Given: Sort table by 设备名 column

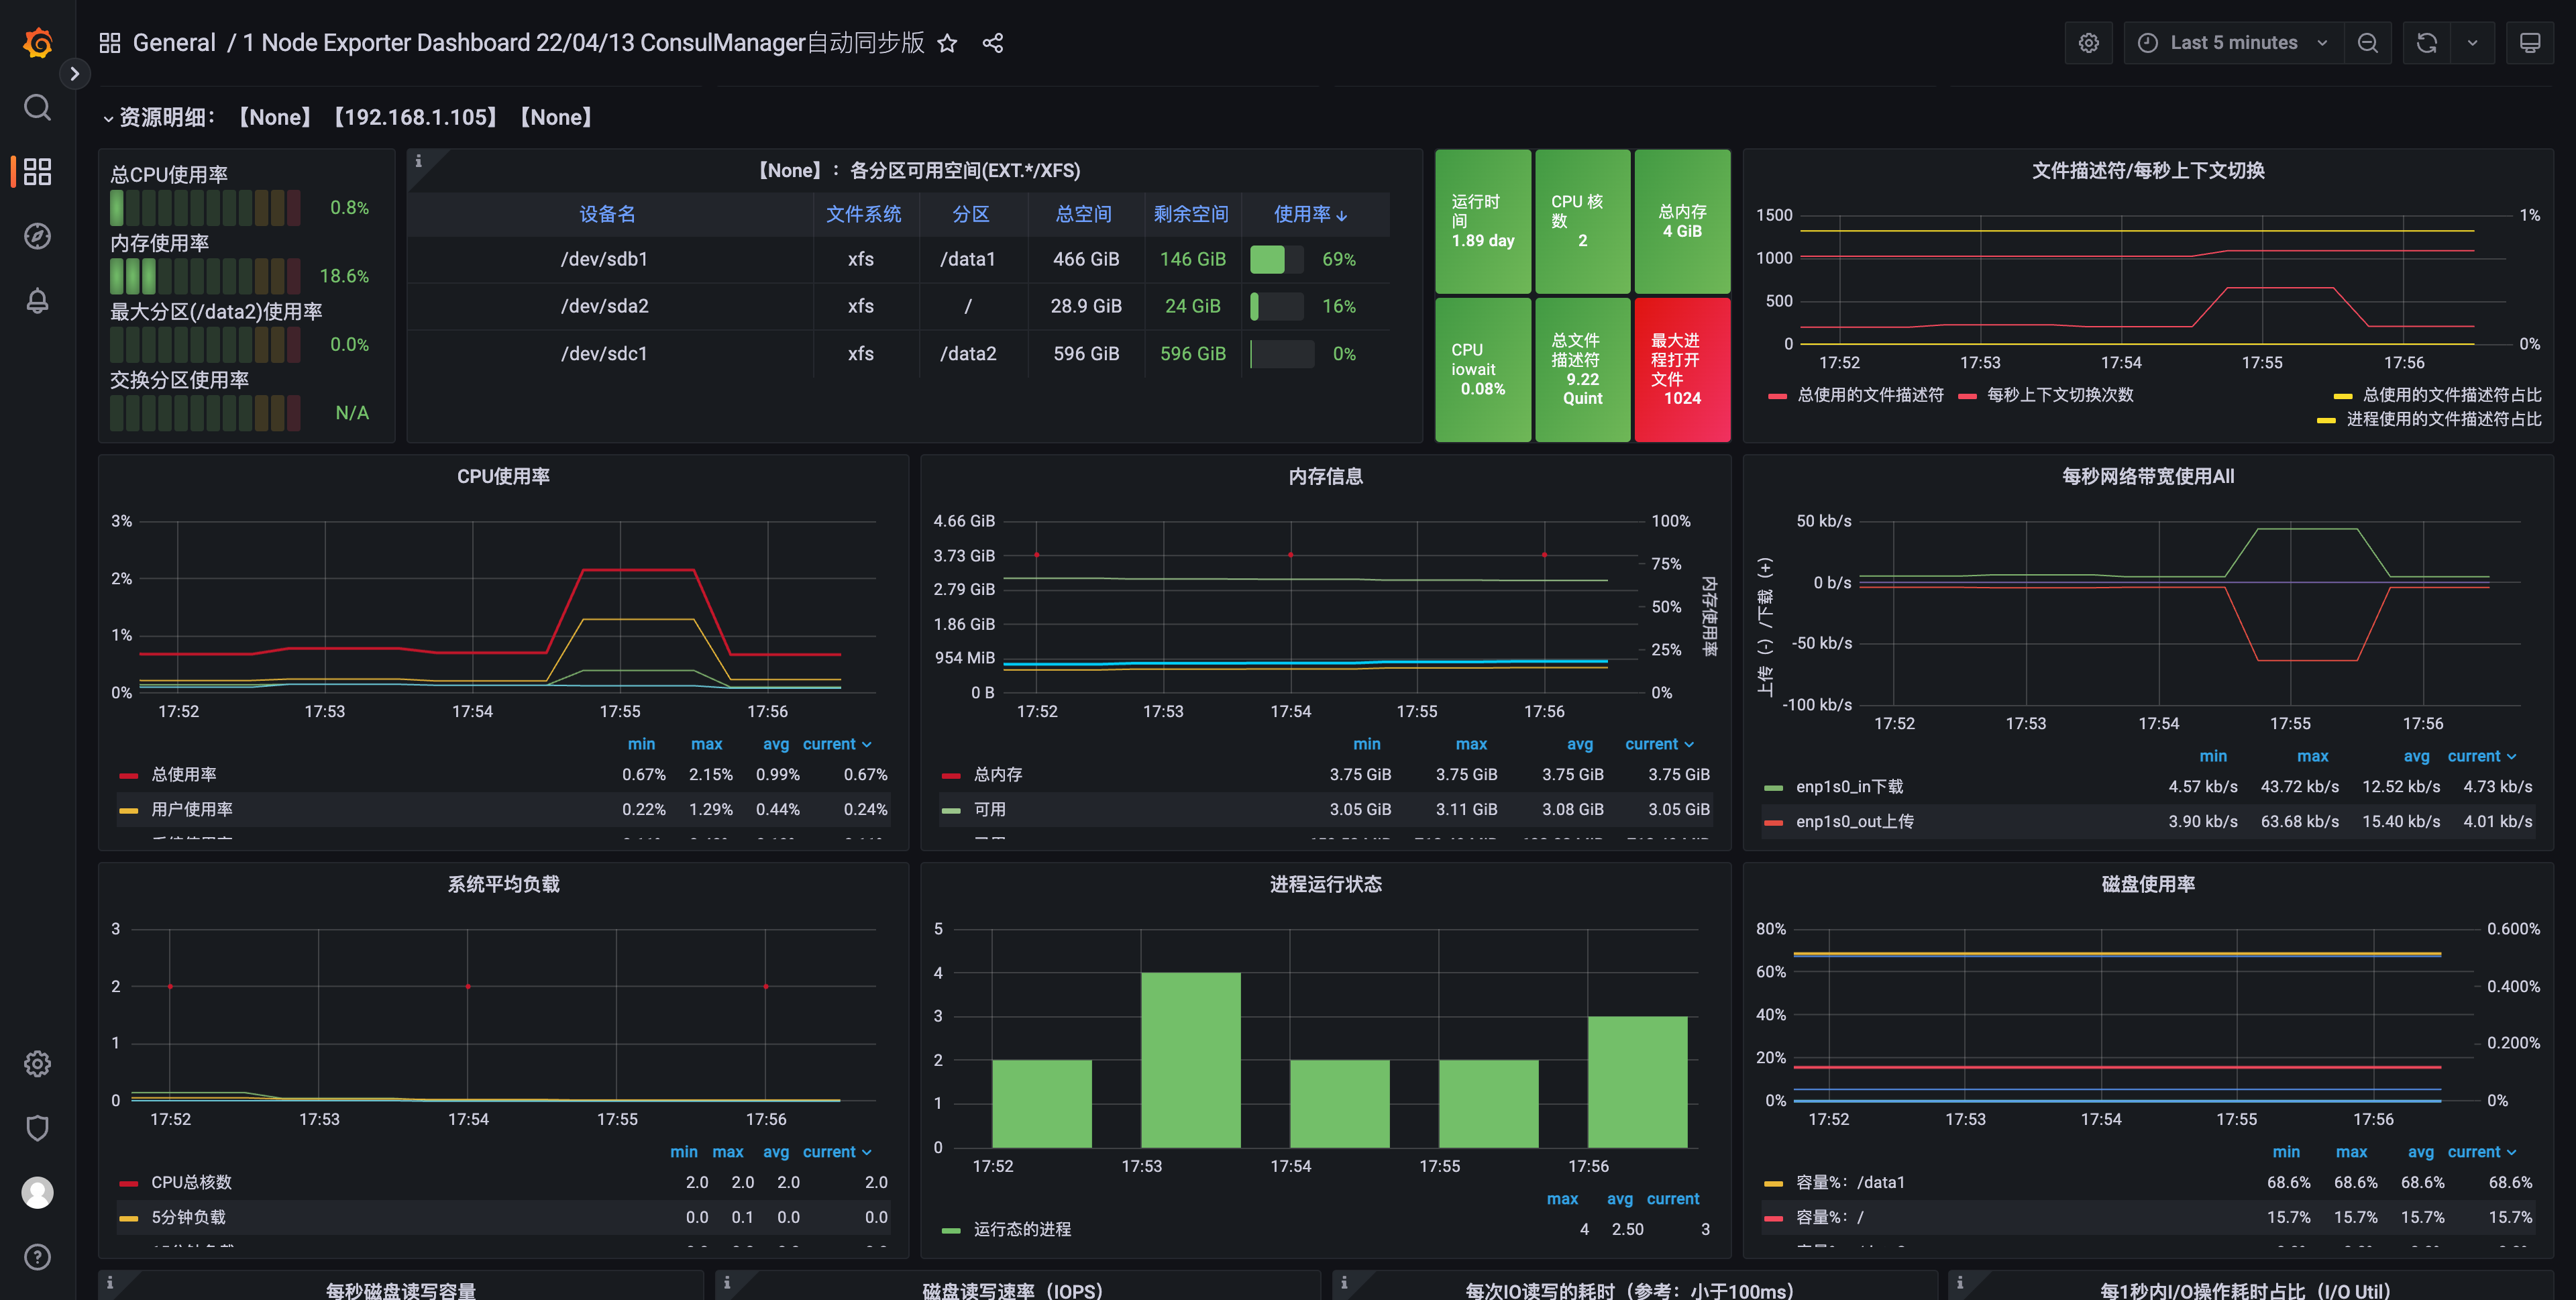Looking at the screenshot, I should [607, 214].
